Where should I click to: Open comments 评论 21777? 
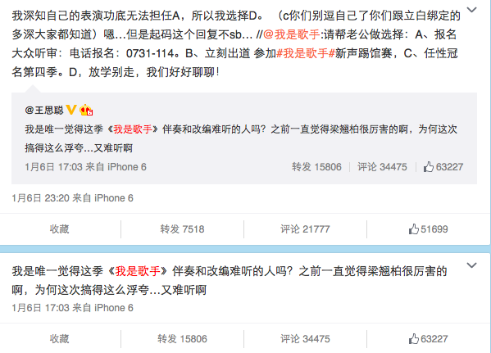(305, 229)
